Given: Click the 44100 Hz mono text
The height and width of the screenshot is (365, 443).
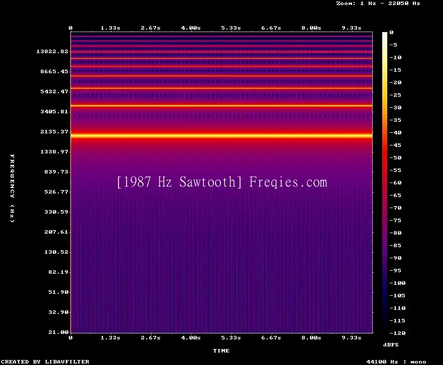Looking at the screenshot, I should coord(396,361).
